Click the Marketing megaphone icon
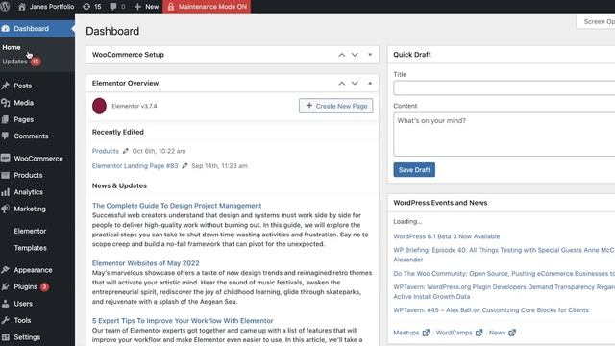Image resolution: width=615 pixels, height=346 pixels. click(6, 209)
